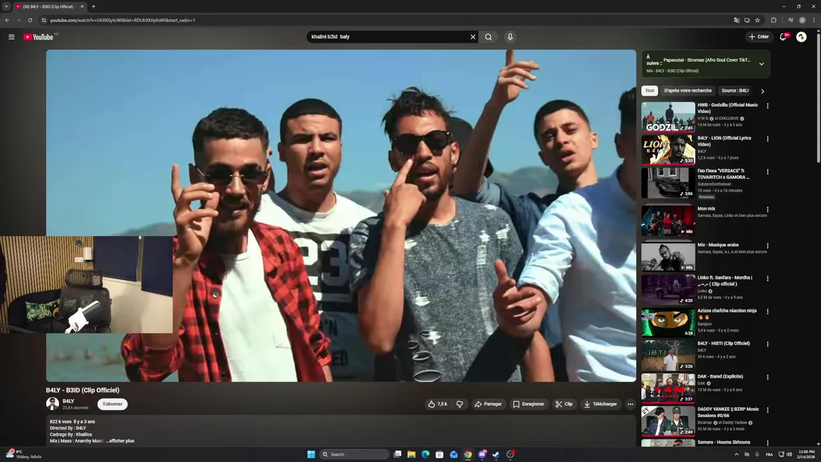Clear the search box text

(x=473, y=37)
